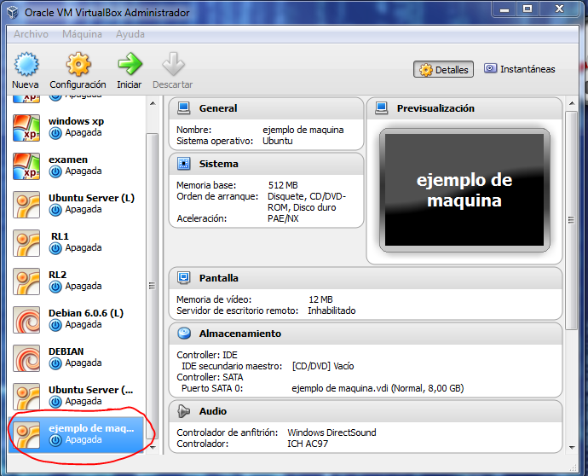The width and height of the screenshot is (588, 476).
Task: Click the Previsualización monitor icon
Action: coord(382,108)
